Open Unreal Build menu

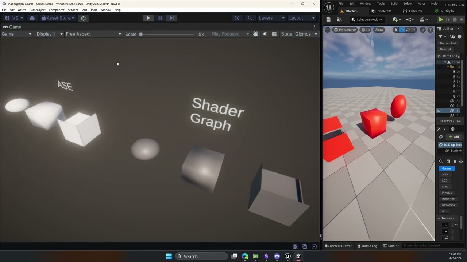click(x=394, y=4)
